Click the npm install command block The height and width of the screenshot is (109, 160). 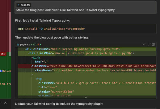click(86, 29)
